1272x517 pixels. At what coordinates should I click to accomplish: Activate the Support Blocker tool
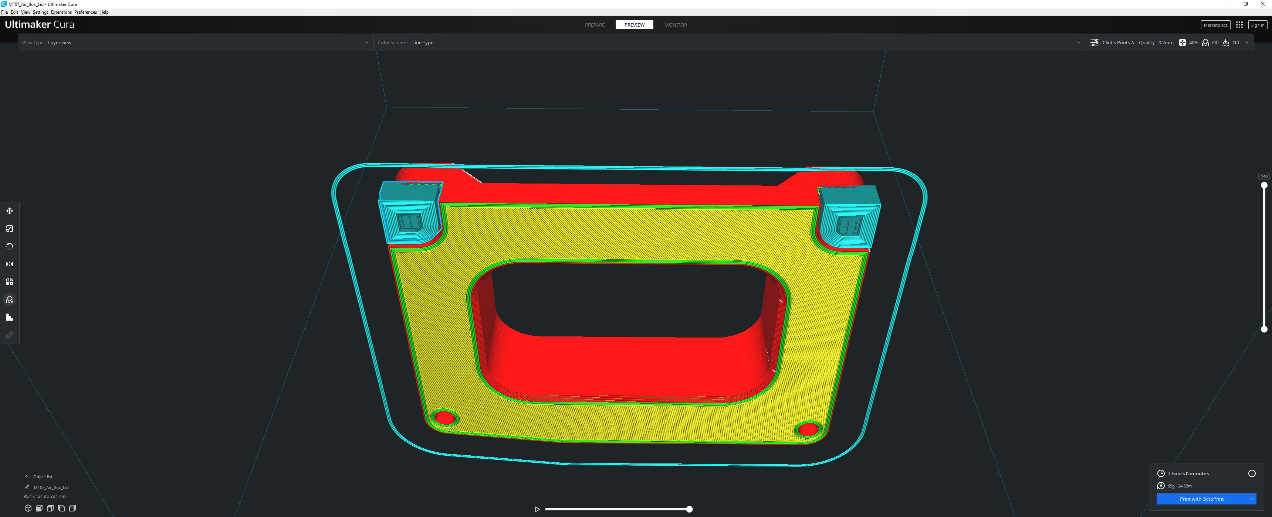pyautogui.click(x=9, y=299)
